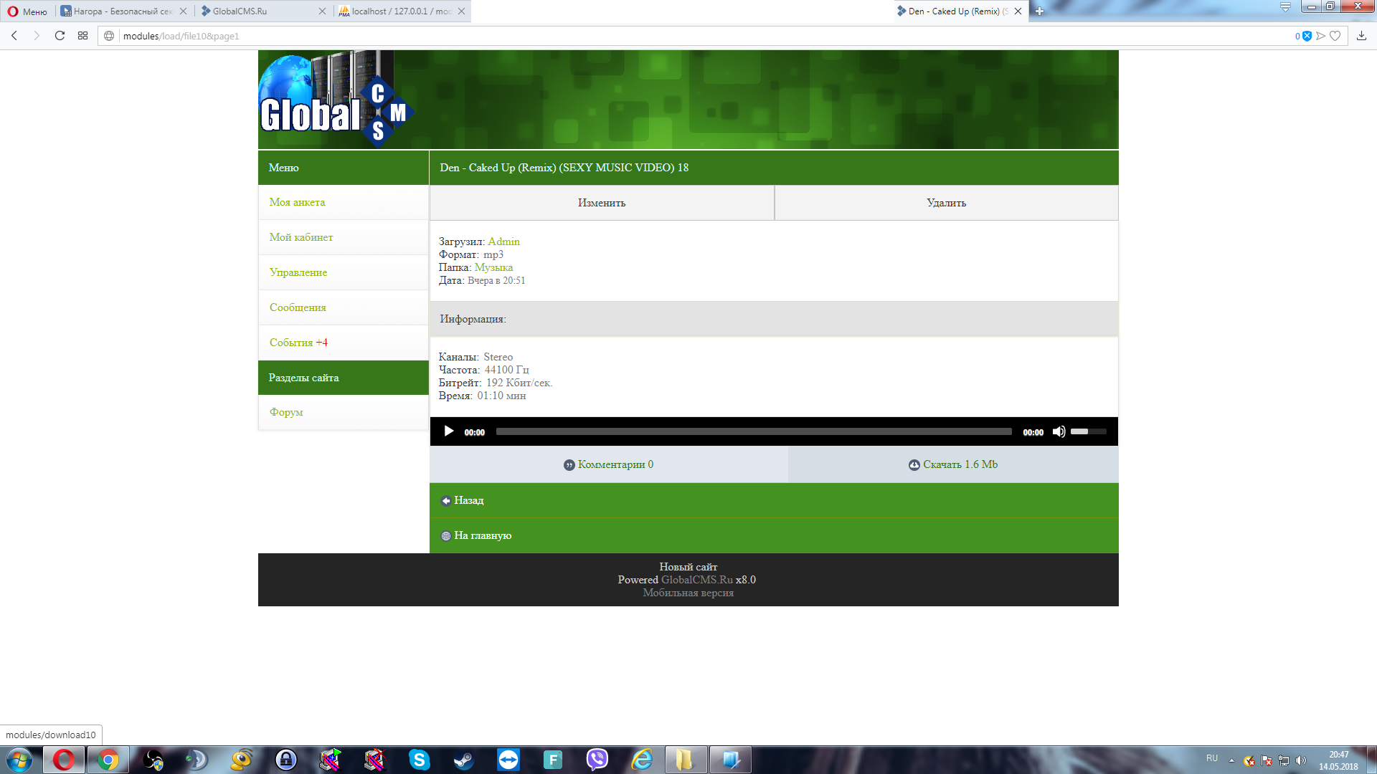Open the Opera Меню dropdown
Image resolution: width=1377 pixels, height=774 pixels.
(27, 11)
